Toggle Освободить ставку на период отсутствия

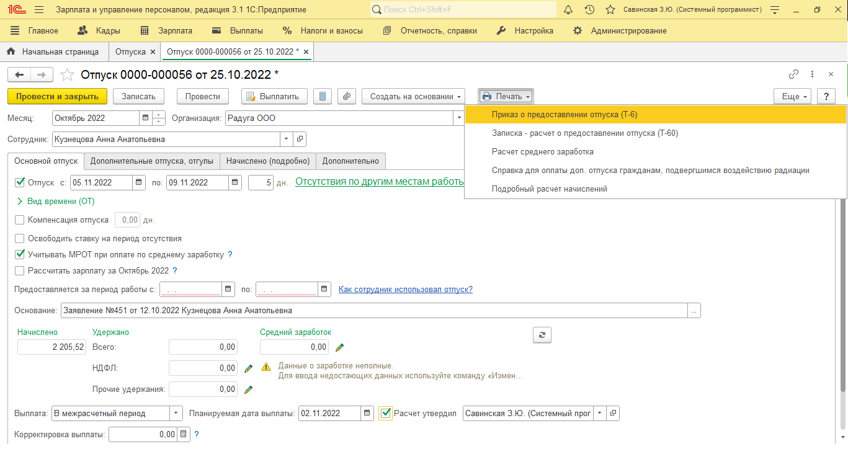point(19,238)
